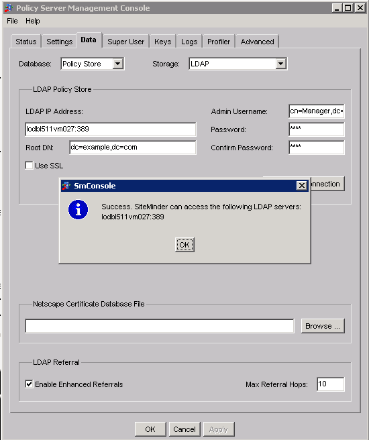Confirm the success dialog with OK
Image resolution: width=369 pixels, height=440 pixels.
tap(184, 245)
